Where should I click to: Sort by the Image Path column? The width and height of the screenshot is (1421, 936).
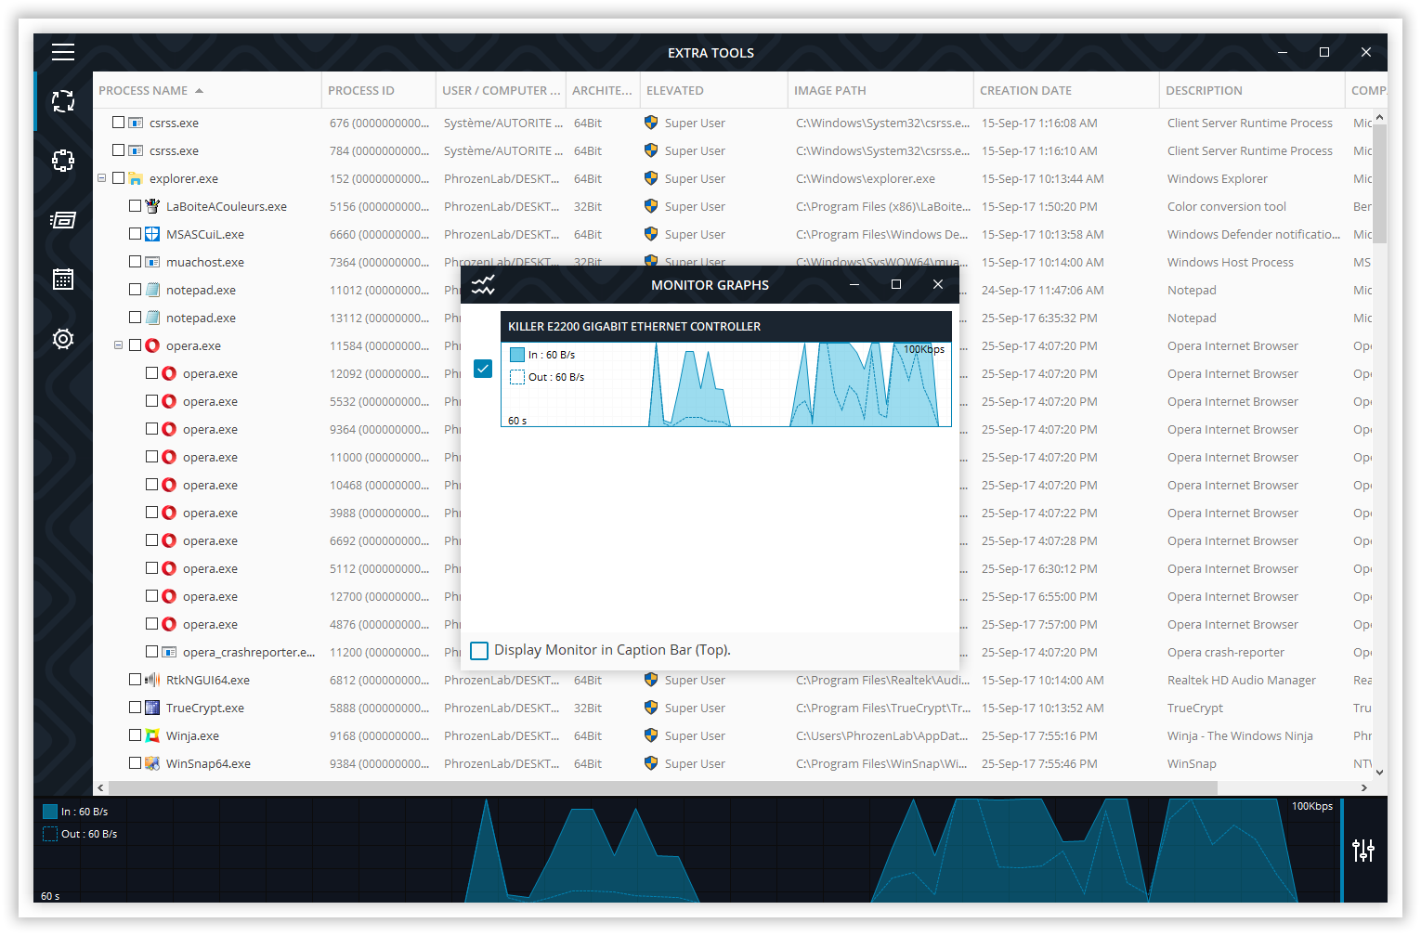point(880,90)
